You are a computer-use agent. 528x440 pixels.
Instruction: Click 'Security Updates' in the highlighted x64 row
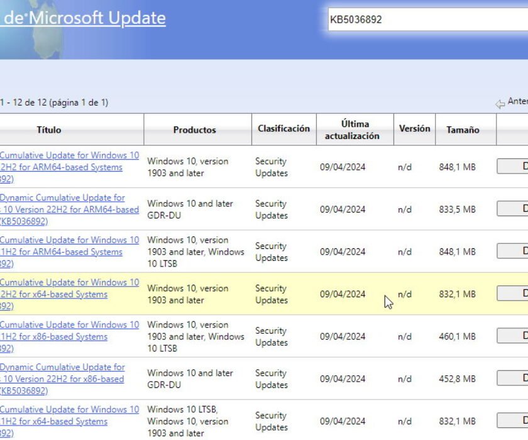click(x=272, y=294)
